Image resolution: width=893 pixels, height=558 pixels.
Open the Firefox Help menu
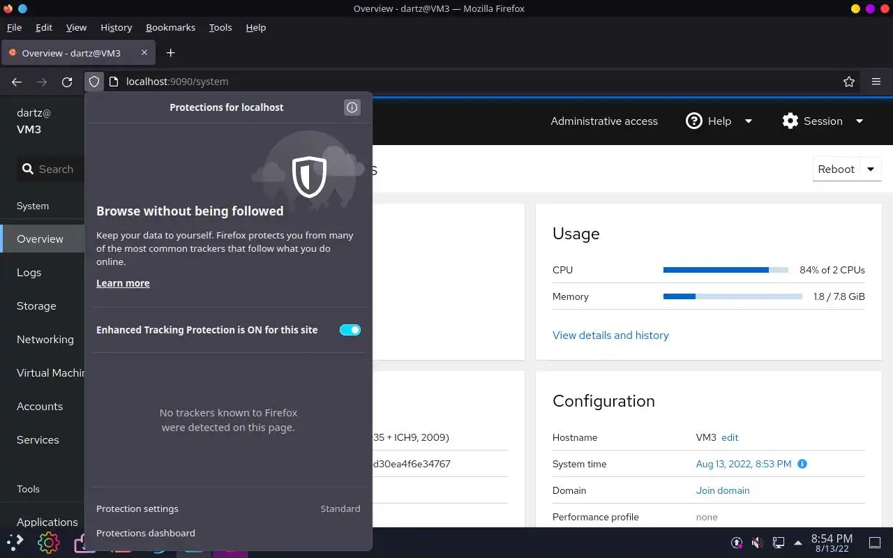(256, 27)
